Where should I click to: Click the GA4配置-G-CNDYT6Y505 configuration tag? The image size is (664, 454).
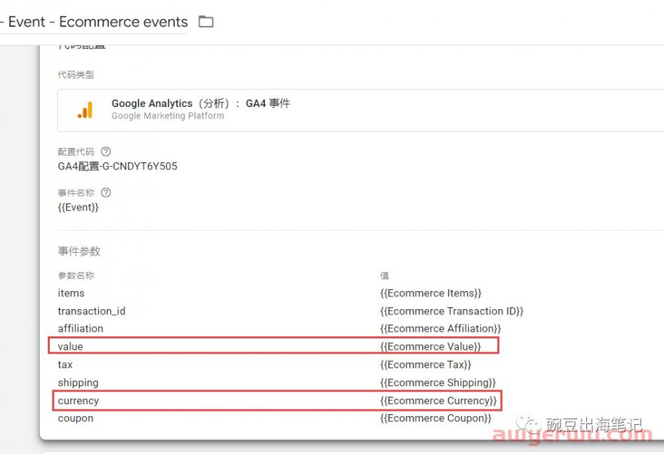pyautogui.click(x=118, y=166)
